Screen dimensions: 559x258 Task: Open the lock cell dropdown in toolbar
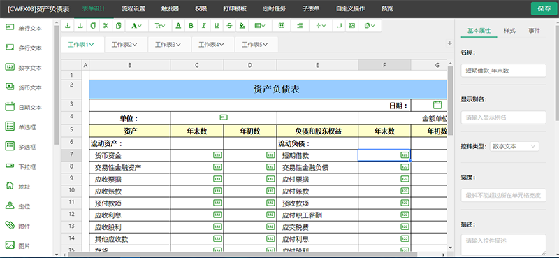pos(370,26)
